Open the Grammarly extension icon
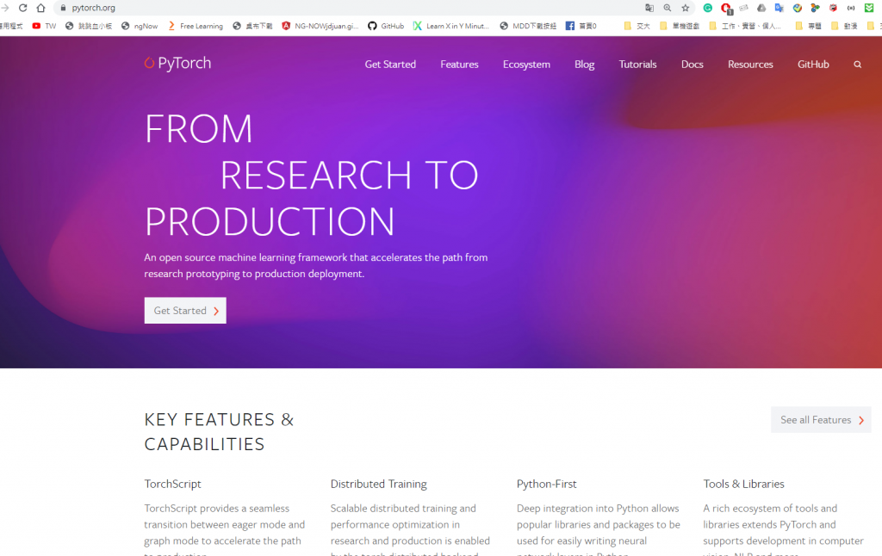This screenshot has width=882, height=556. [708, 8]
